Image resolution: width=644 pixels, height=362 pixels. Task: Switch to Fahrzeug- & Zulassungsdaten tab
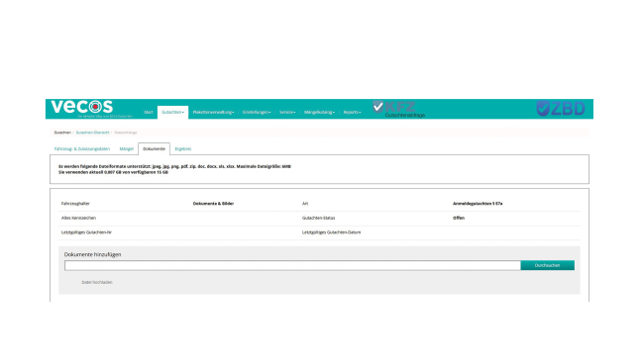[82, 148]
